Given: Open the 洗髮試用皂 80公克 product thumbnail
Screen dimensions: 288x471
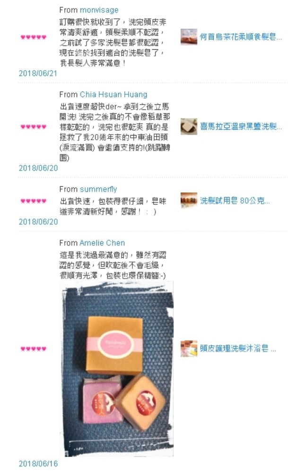Looking at the screenshot, I should [189, 200].
